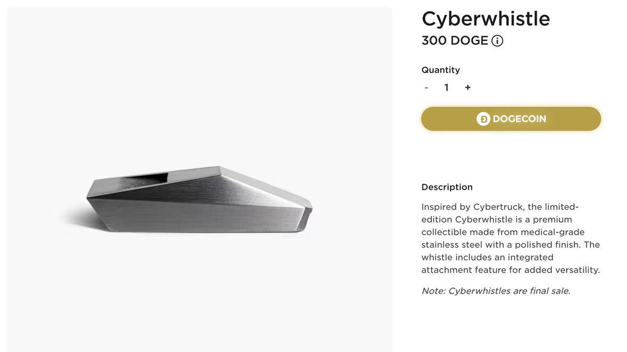Click the word Cyberwhistles in the italic note
627x352 pixels.
(479, 291)
